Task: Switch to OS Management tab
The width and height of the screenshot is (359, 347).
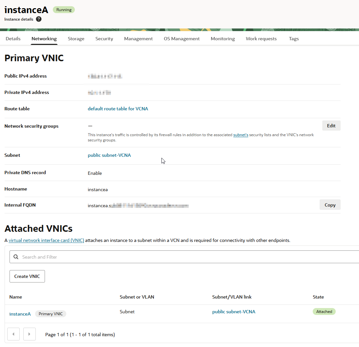Action: pos(181,39)
